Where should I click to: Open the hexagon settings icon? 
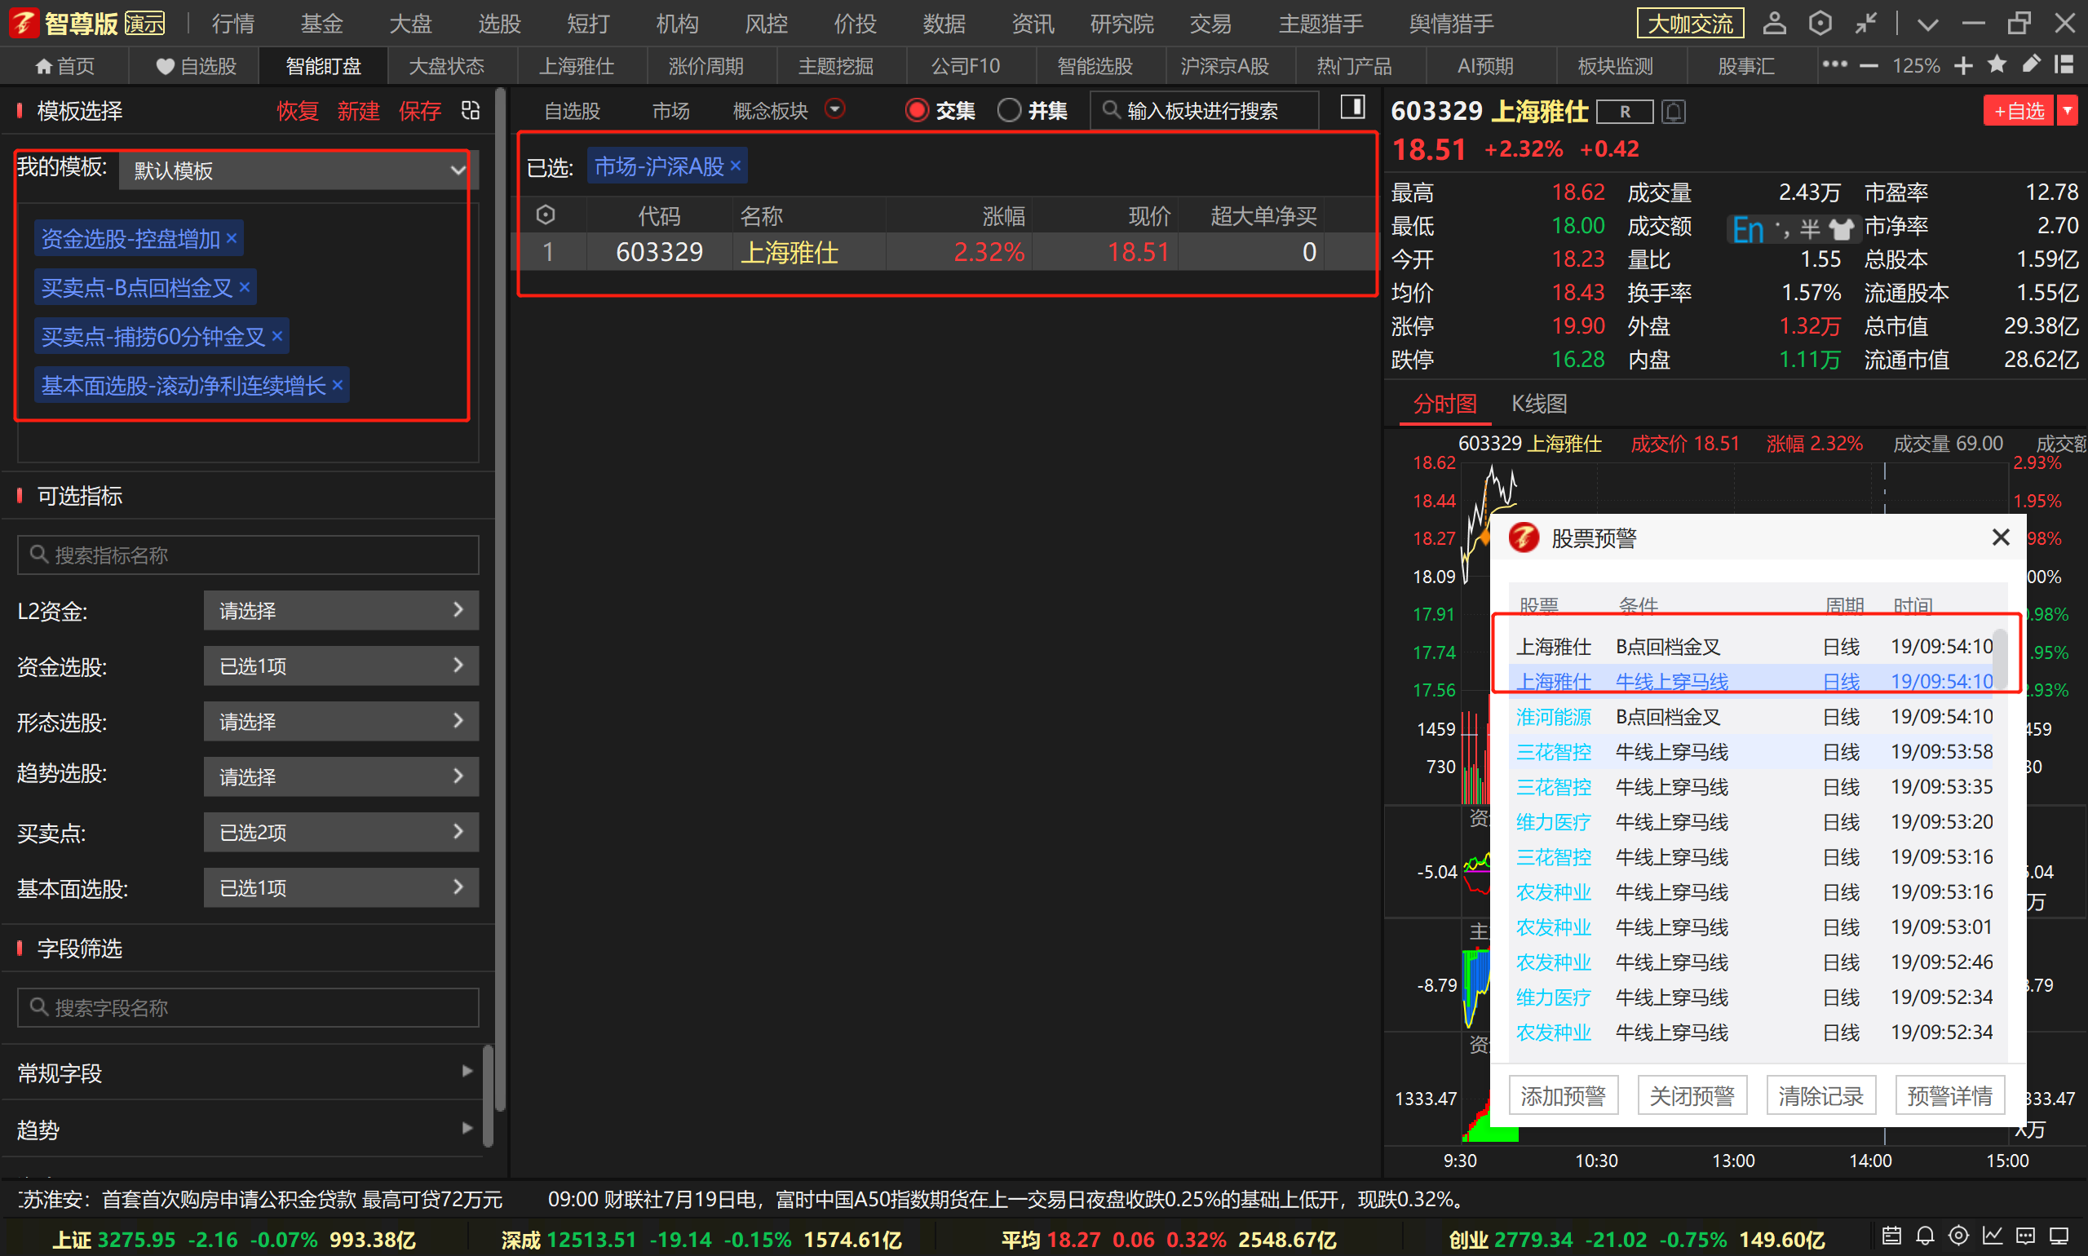click(x=1820, y=23)
